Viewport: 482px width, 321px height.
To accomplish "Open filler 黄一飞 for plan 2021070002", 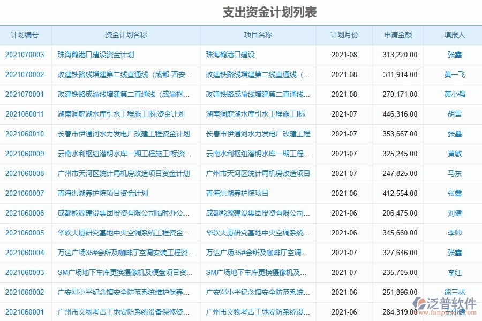I will click(456, 74).
